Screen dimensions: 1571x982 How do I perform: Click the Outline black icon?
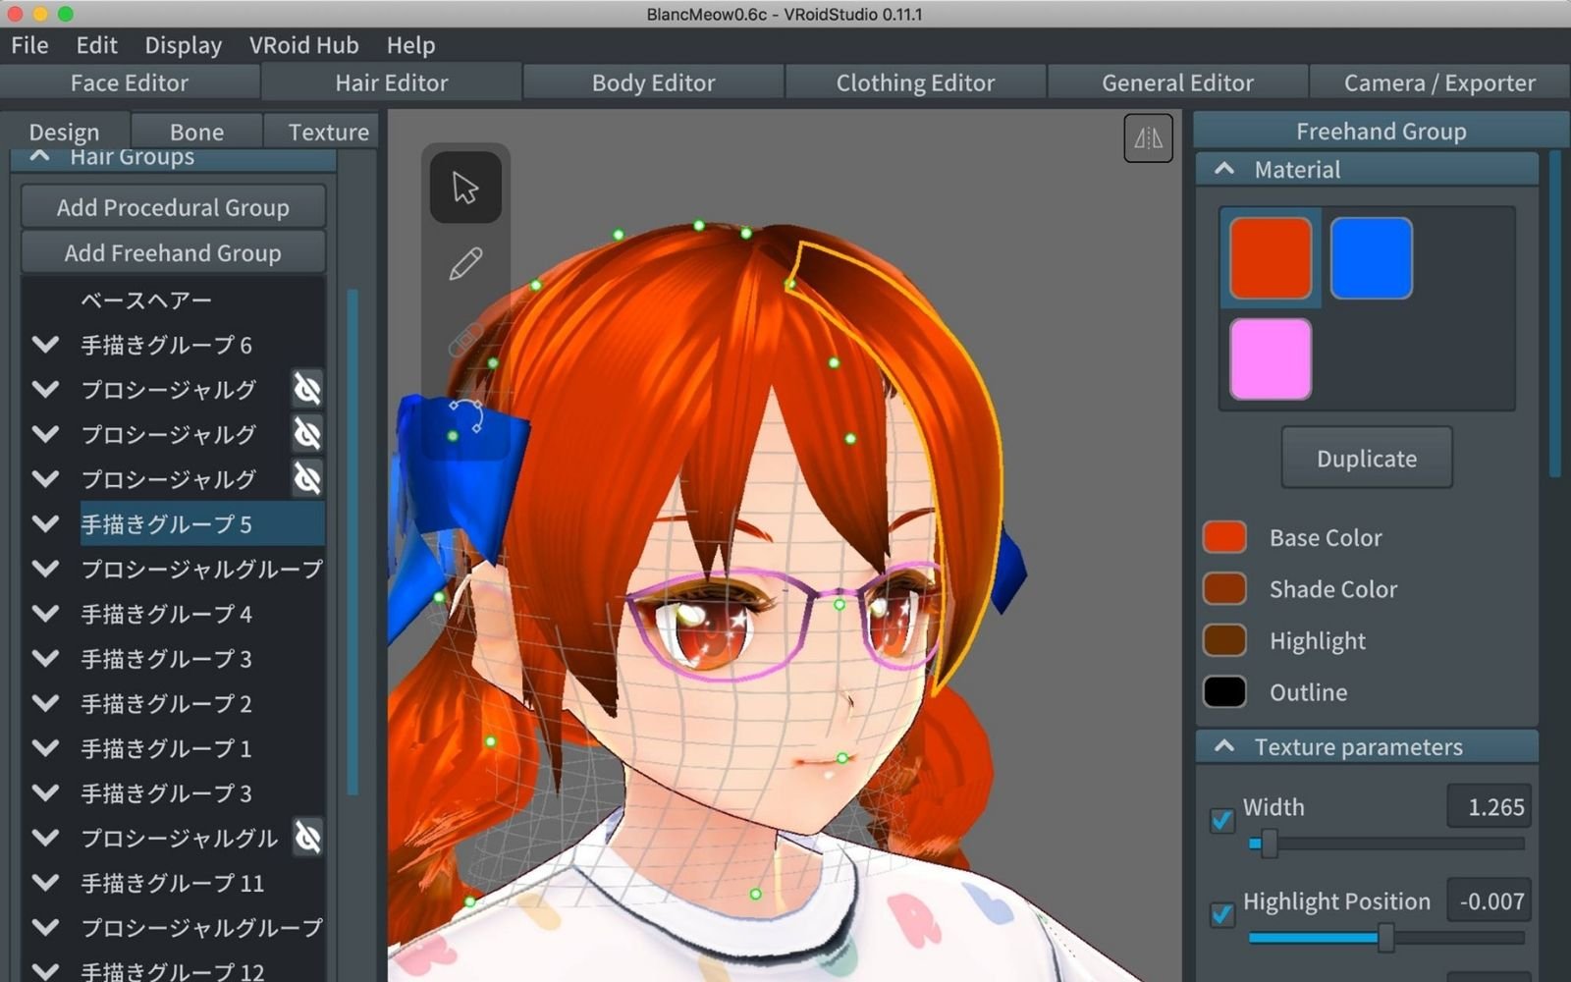(x=1223, y=692)
